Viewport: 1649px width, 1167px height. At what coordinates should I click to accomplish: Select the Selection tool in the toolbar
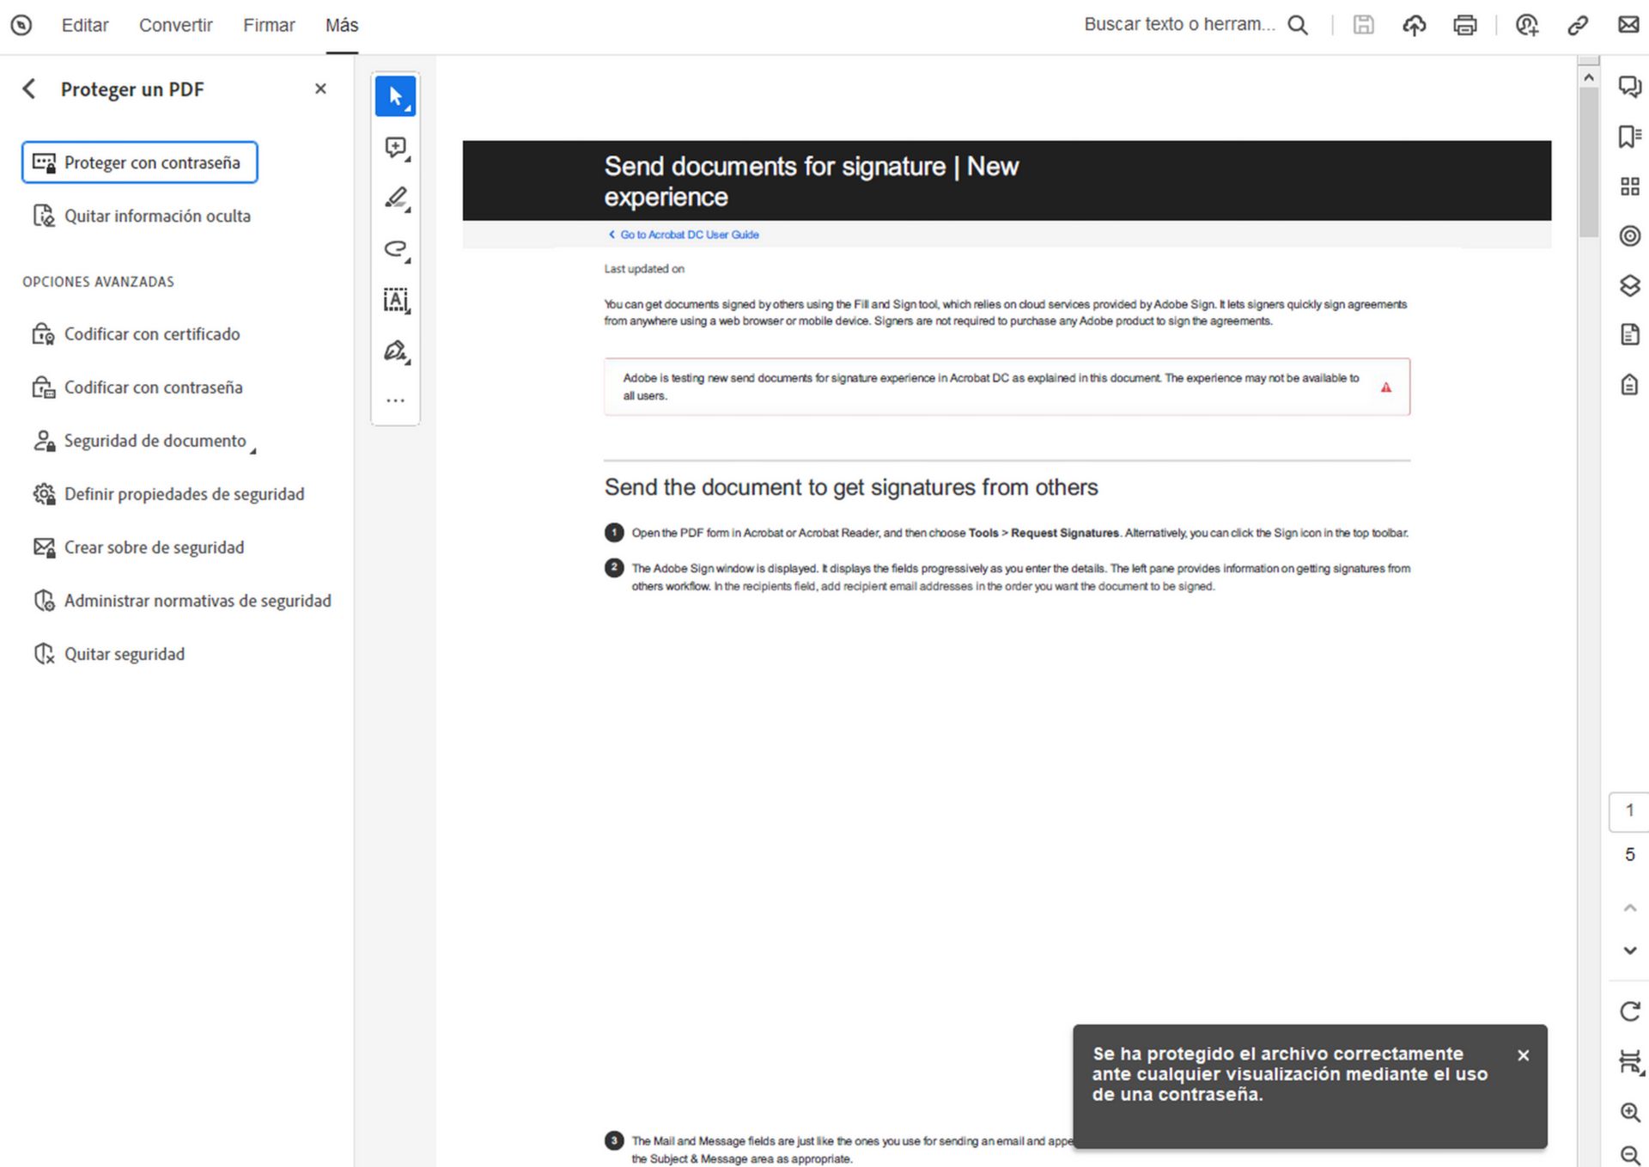pos(393,95)
